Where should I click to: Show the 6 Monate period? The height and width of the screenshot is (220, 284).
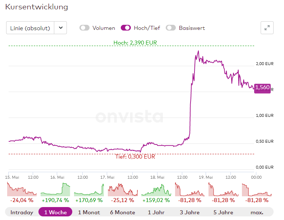(x=123, y=212)
